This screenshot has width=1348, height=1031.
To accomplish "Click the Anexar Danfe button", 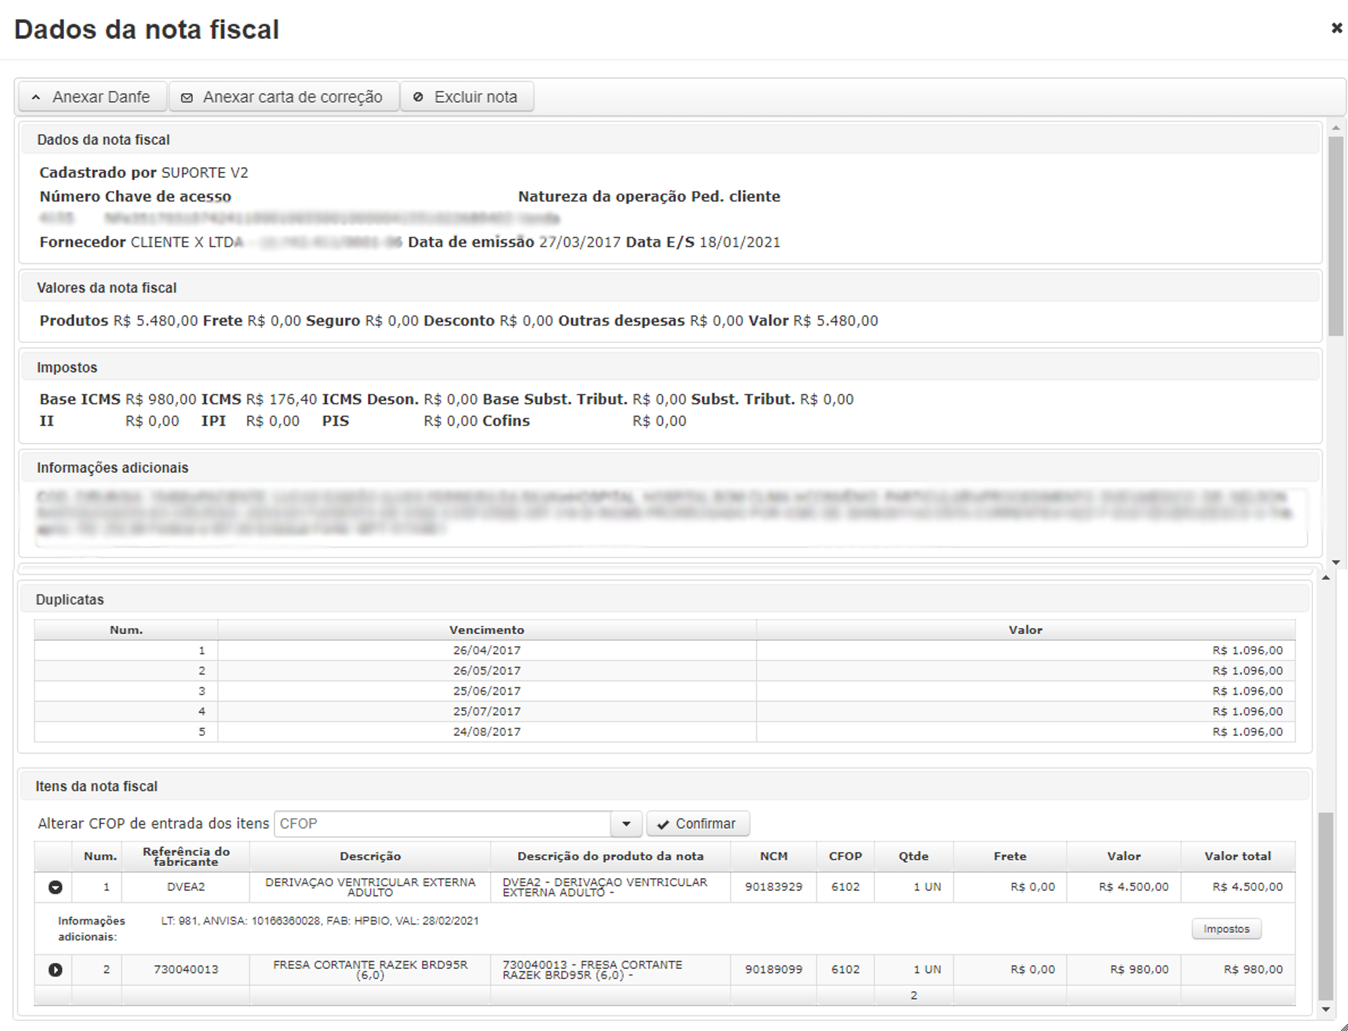I will pyautogui.click(x=92, y=97).
